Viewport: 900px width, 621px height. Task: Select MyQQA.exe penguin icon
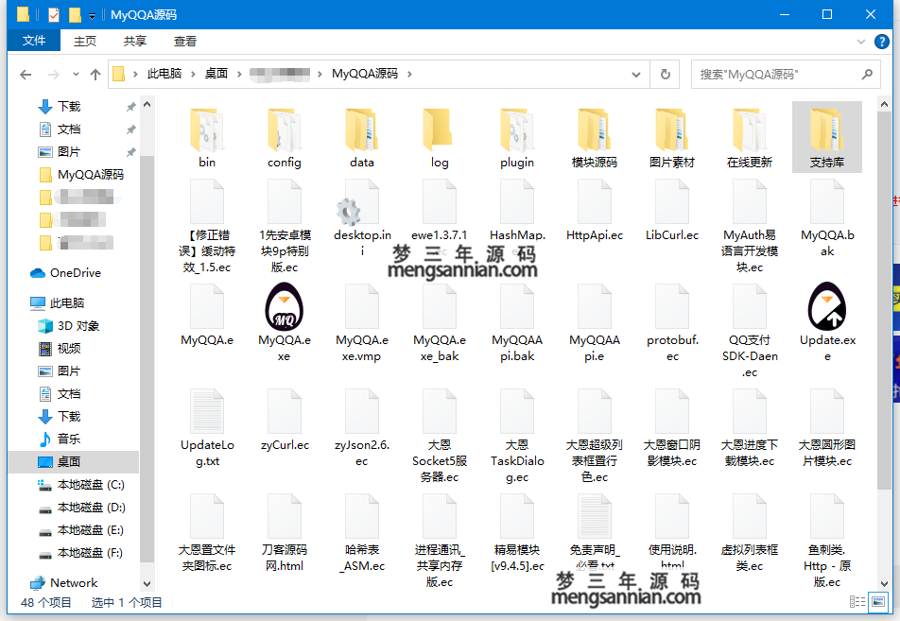click(285, 307)
